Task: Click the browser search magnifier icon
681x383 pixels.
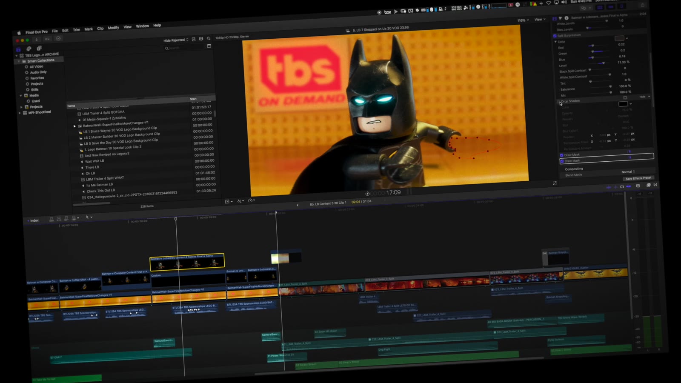Action: pyautogui.click(x=209, y=39)
